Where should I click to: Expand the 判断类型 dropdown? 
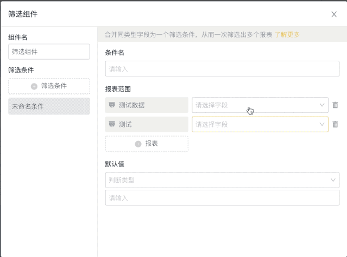click(222, 180)
